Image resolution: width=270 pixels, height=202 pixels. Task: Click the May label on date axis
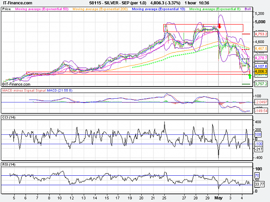click(x=218, y=198)
